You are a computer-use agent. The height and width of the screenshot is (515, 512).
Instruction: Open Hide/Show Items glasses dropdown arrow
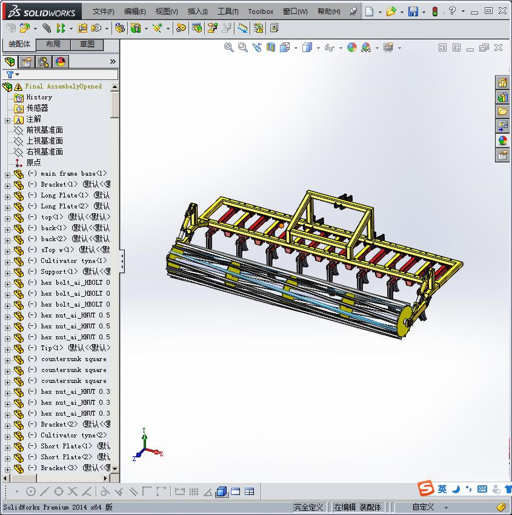coord(341,48)
